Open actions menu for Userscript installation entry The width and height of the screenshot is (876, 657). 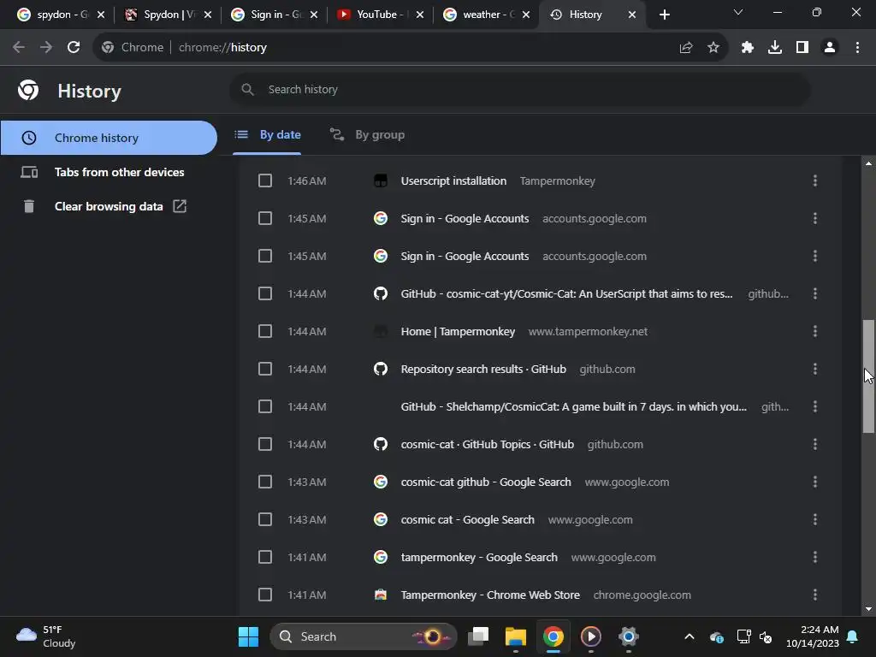click(815, 181)
